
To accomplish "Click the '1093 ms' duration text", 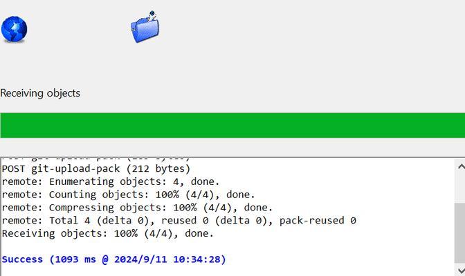I will (75, 259).
